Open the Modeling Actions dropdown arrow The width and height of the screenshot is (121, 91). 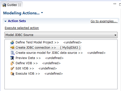pos(42,13)
